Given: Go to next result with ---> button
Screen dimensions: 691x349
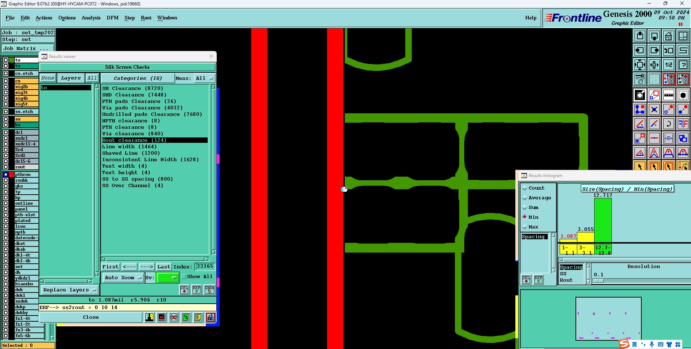Looking at the screenshot, I should point(146,267).
